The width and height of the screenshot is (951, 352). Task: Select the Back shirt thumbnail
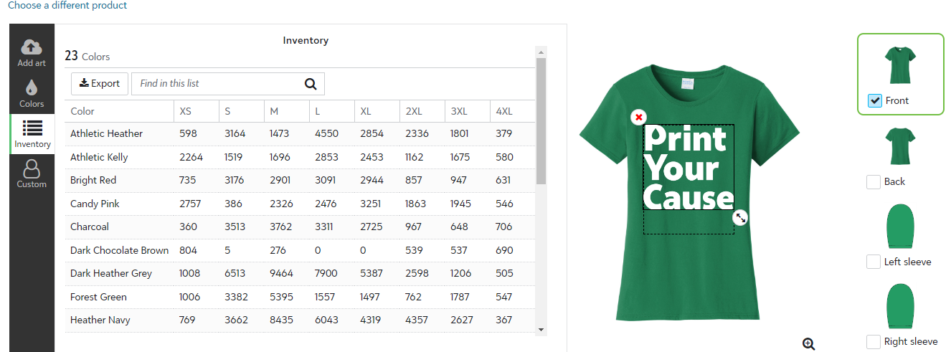point(901,146)
